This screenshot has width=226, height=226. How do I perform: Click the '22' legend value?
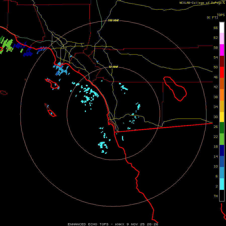[216, 137]
